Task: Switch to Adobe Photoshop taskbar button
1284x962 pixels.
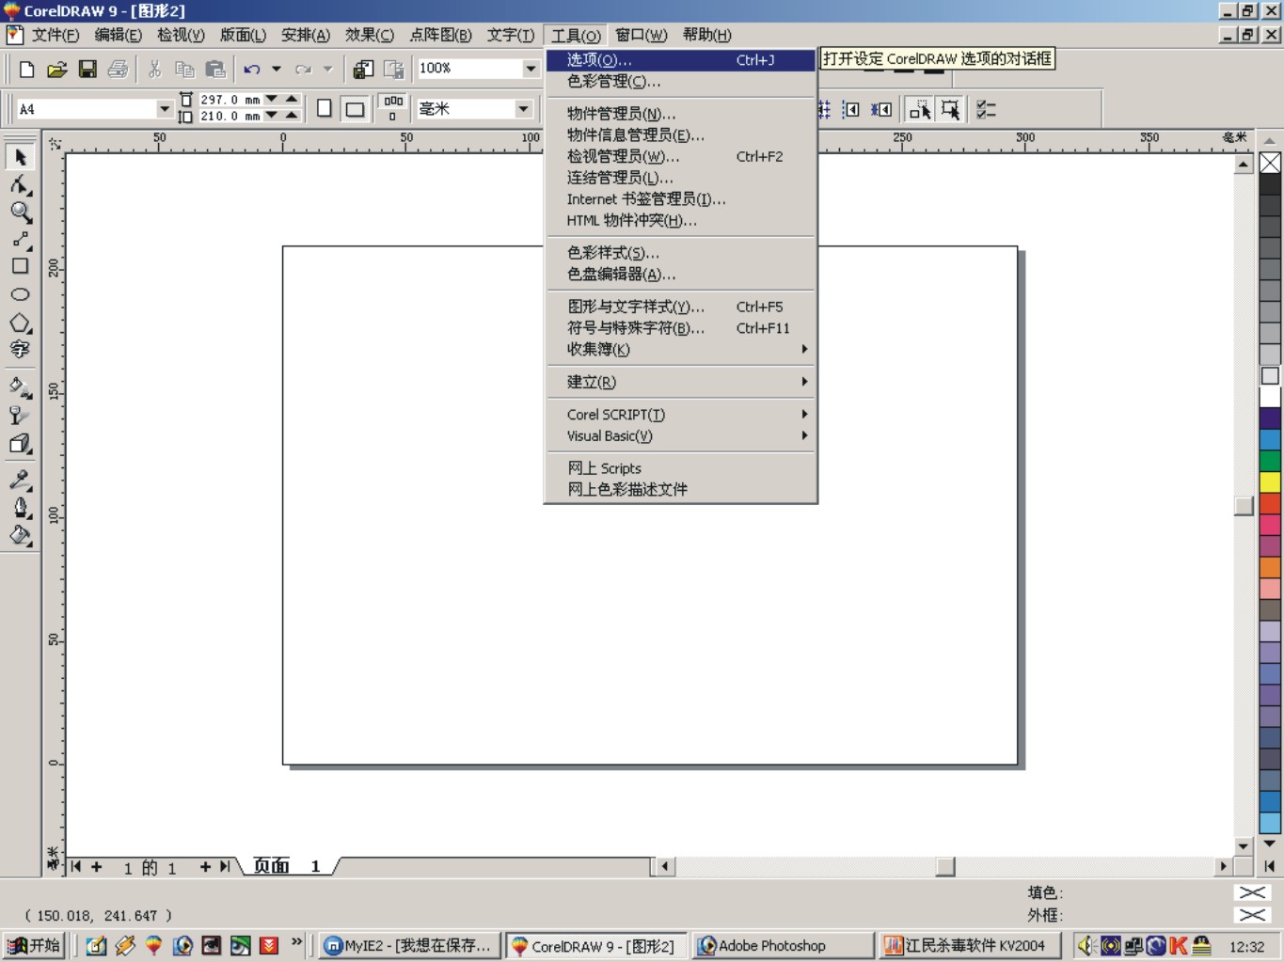Action: tap(784, 946)
